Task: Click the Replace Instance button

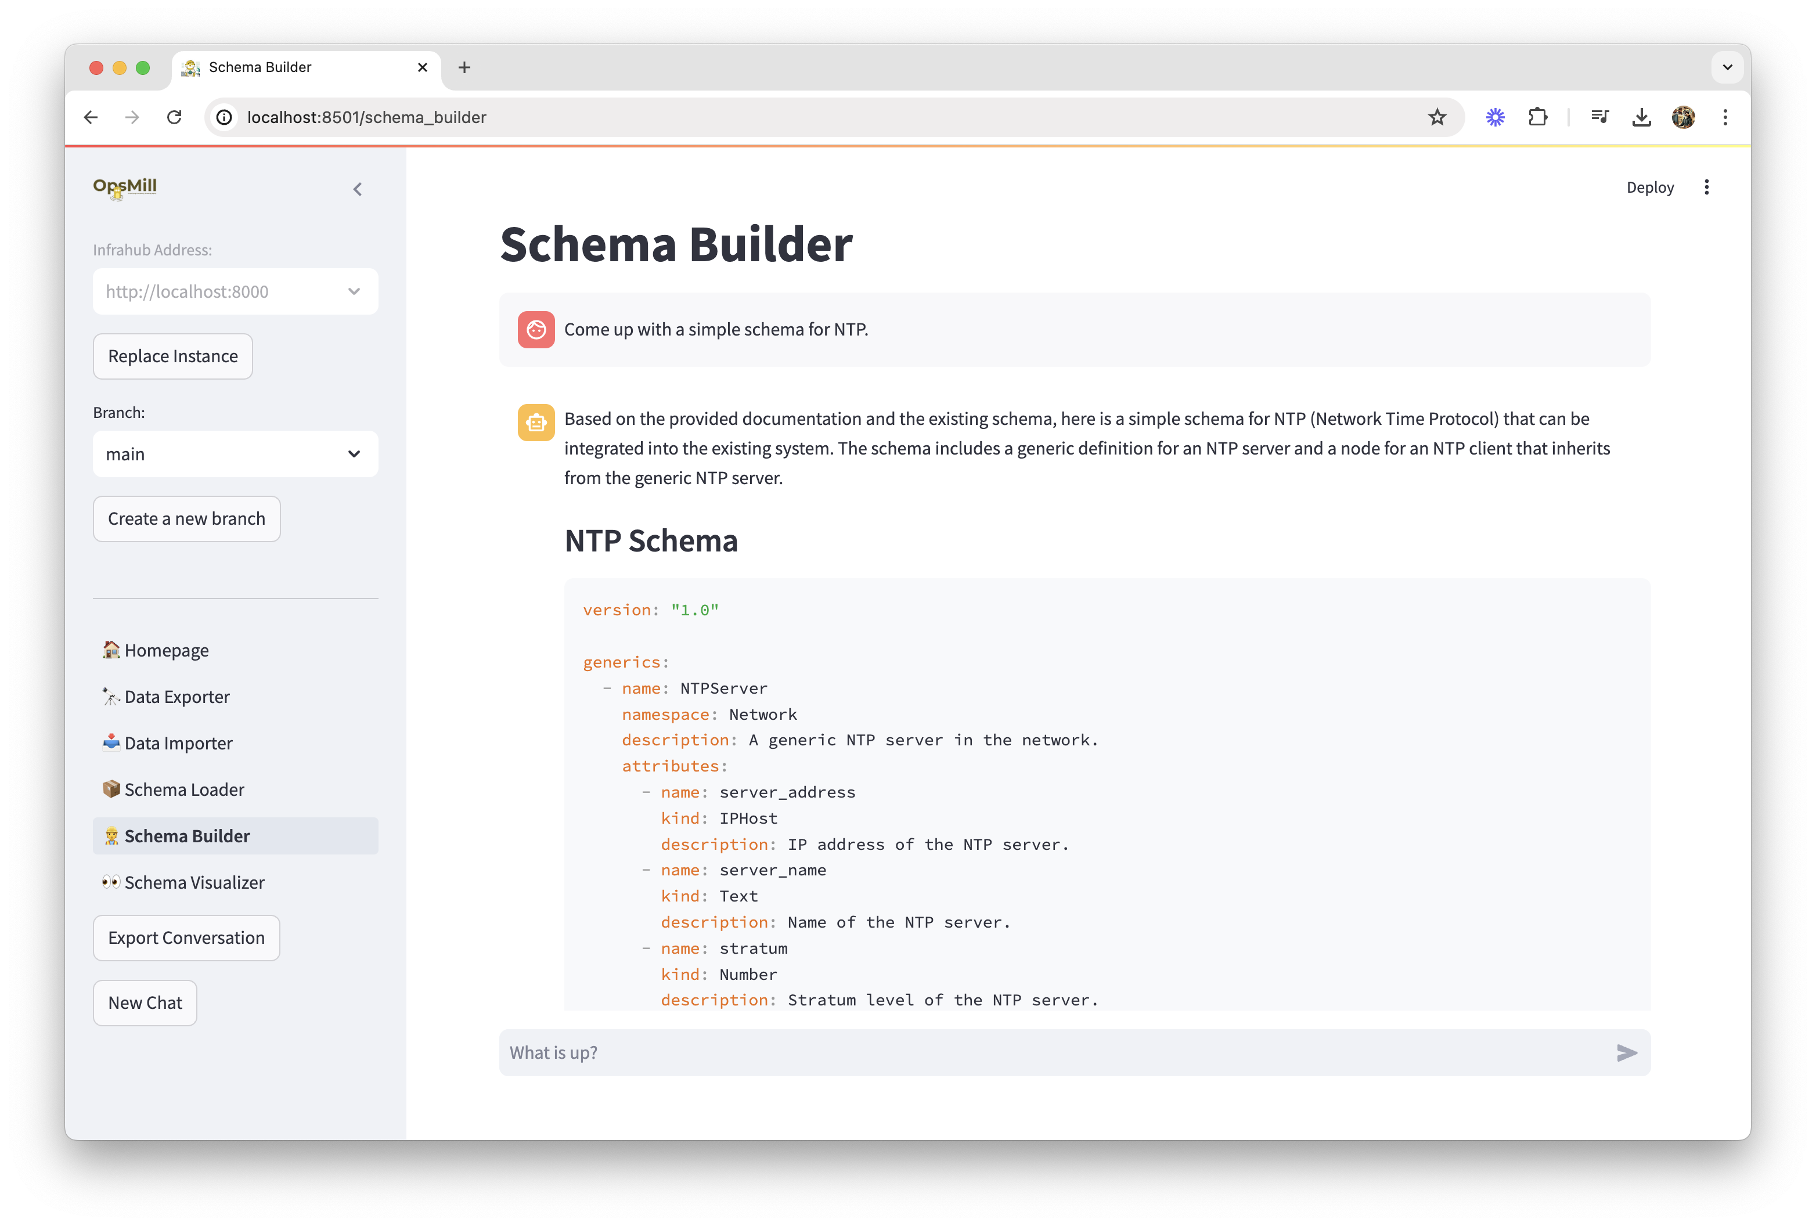Action: [x=172, y=355]
